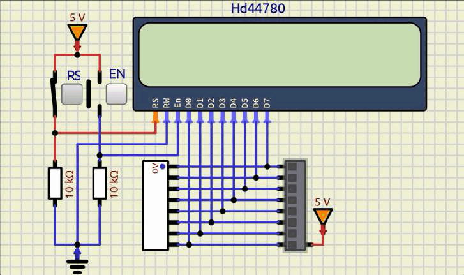Click the Hd44780 LCD display screen
Screen dimensions: 464x275
(280, 55)
